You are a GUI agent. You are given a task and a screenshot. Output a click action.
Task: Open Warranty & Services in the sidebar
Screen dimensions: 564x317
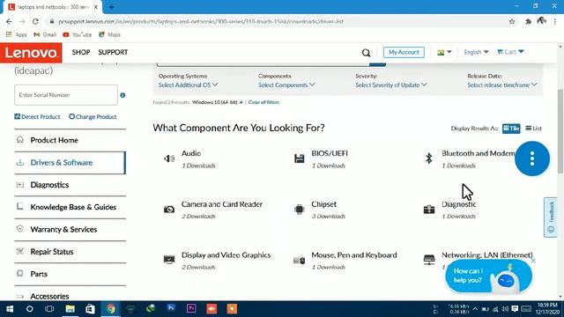(70, 230)
